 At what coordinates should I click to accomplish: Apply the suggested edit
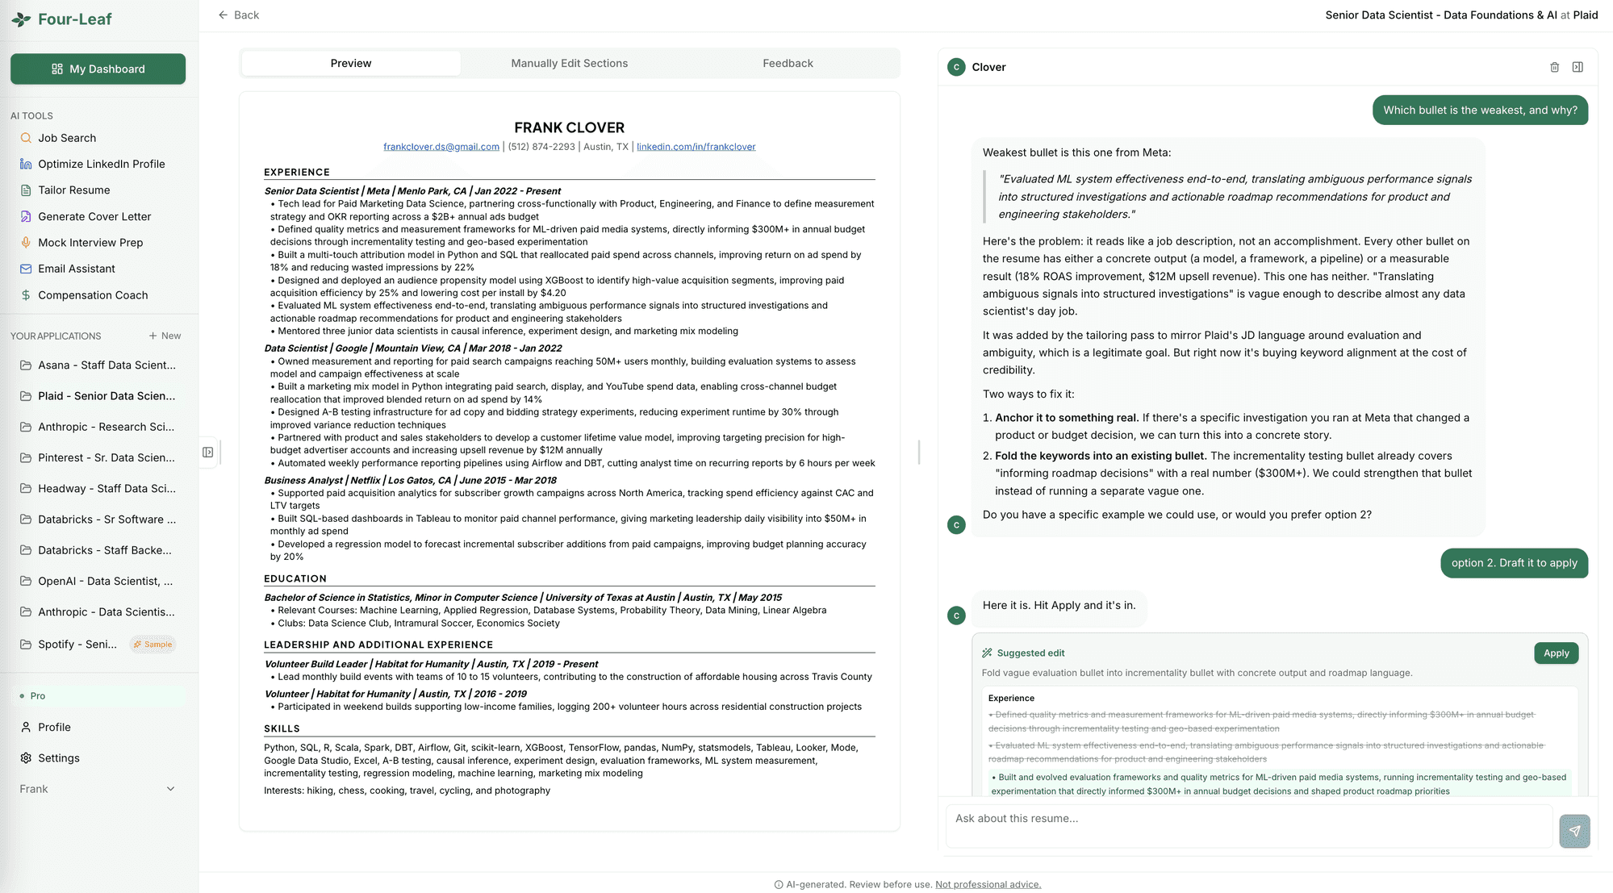tap(1557, 653)
